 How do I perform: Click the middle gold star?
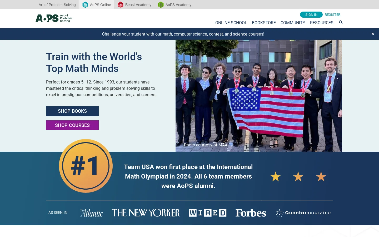pos(298,176)
